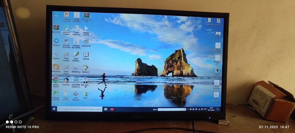This screenshot has height=133, width=295.
Task: Open the round multicolored PrintHelp shortcut
Action: click(66, 82)
